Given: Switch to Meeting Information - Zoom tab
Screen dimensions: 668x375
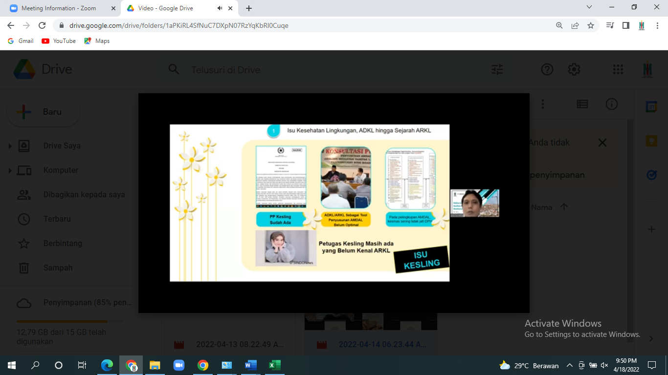Looking at the screenshot, I should 60,8.
